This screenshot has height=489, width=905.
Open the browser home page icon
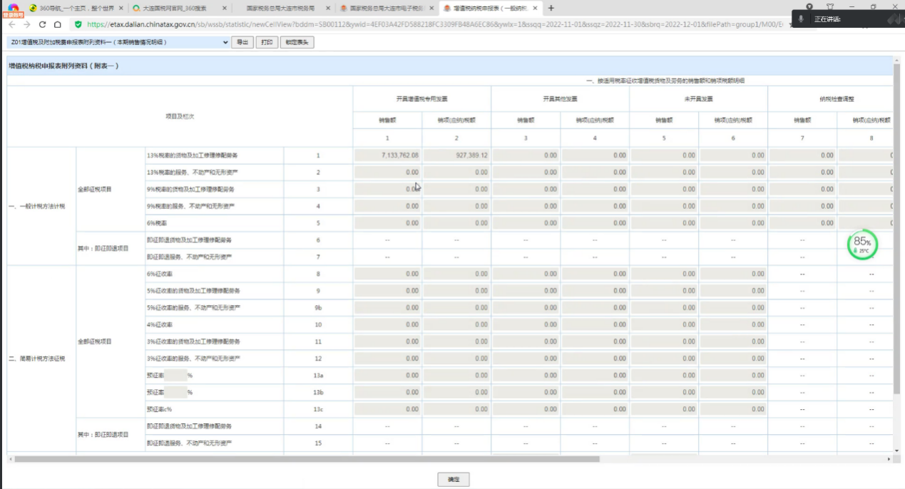58,24
